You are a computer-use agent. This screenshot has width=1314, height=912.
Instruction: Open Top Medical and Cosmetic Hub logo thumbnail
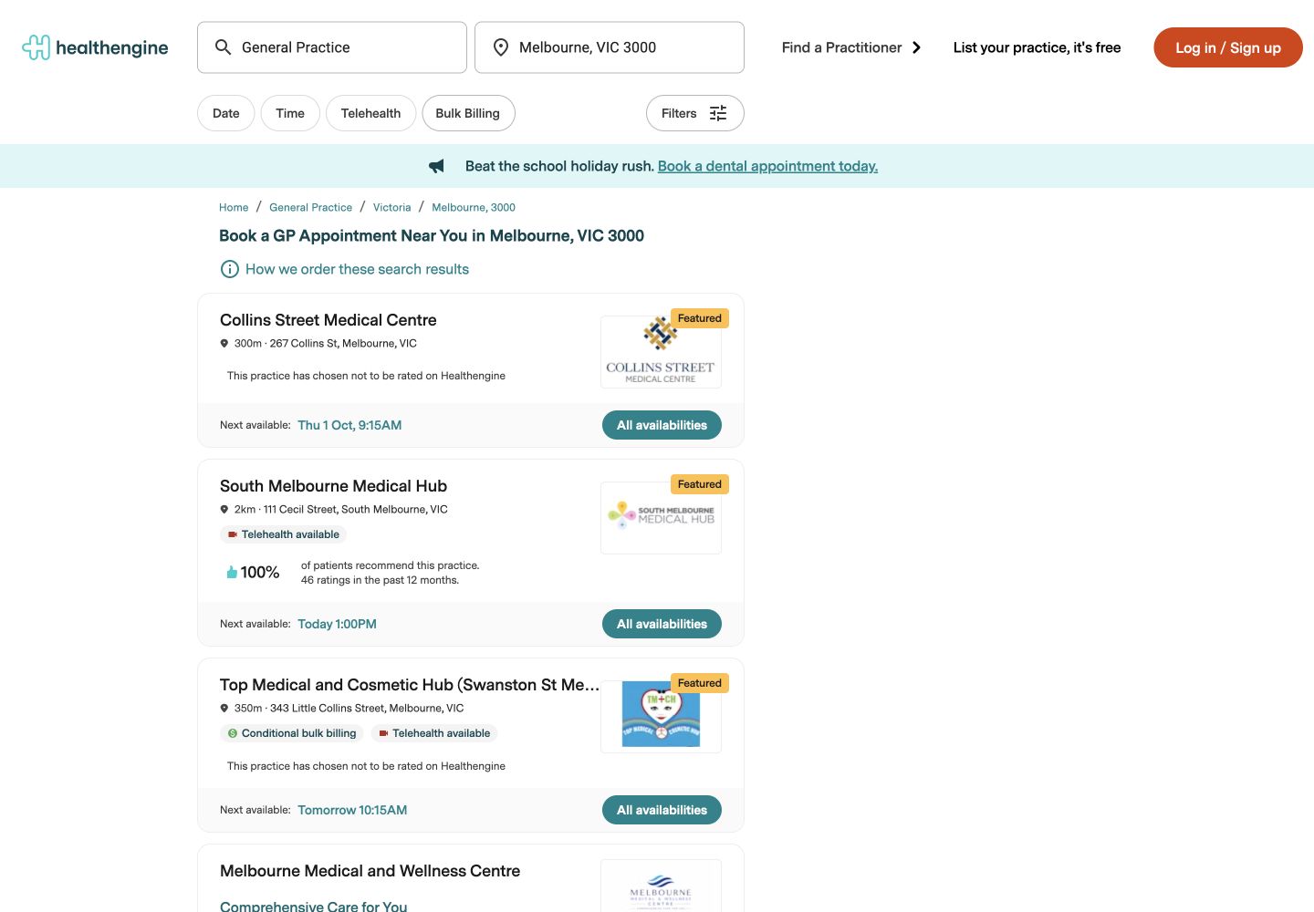[661, 717]
